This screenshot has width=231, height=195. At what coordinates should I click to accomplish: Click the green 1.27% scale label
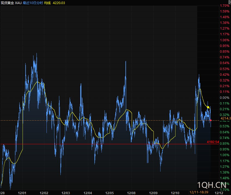(224, 166)
